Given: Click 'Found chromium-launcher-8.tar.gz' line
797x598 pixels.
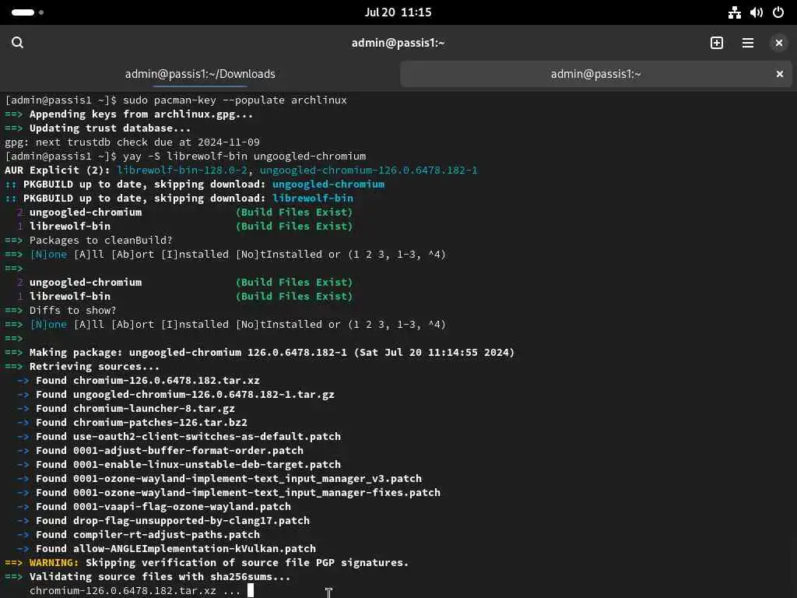Looking at the screenshot, I should click(x=126, y=408).
